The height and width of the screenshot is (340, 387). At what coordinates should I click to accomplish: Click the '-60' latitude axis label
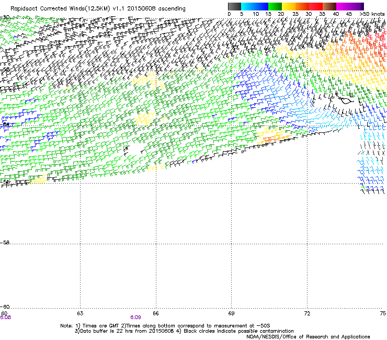pyautogui.click(x=5, y=307)
